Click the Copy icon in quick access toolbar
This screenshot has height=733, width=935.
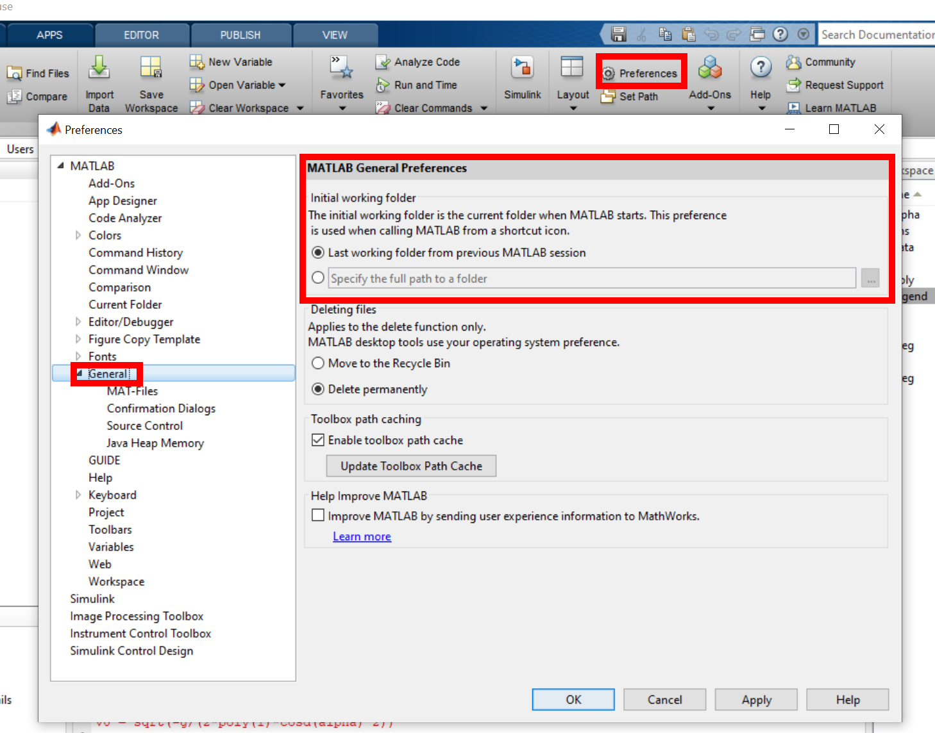tap(665, 35)
